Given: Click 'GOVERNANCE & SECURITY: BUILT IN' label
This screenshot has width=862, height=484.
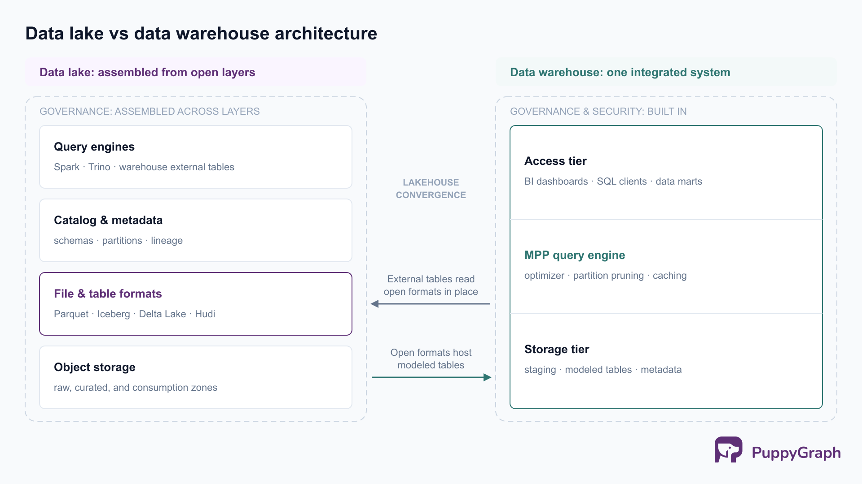Looking at the screenshot, I should point(598,111).
